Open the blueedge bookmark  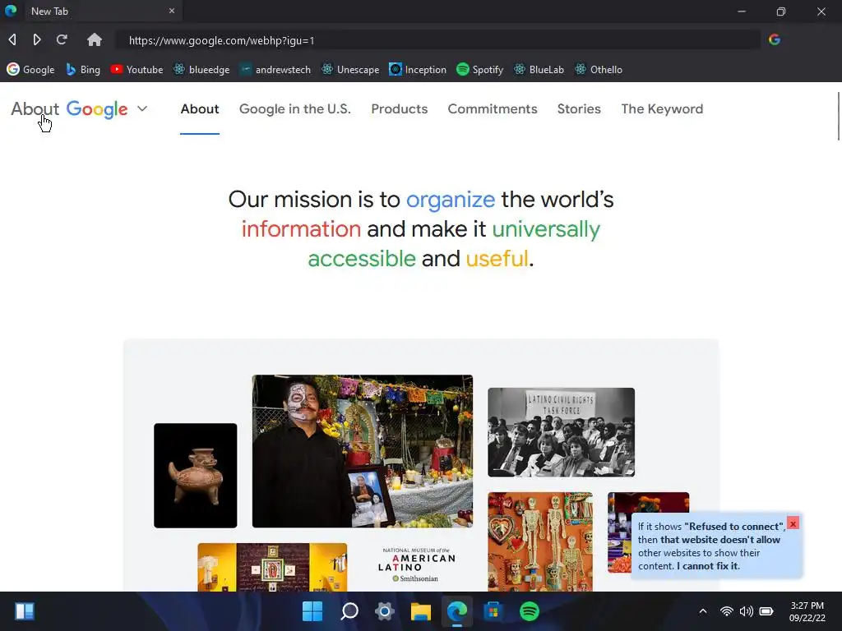201,69
